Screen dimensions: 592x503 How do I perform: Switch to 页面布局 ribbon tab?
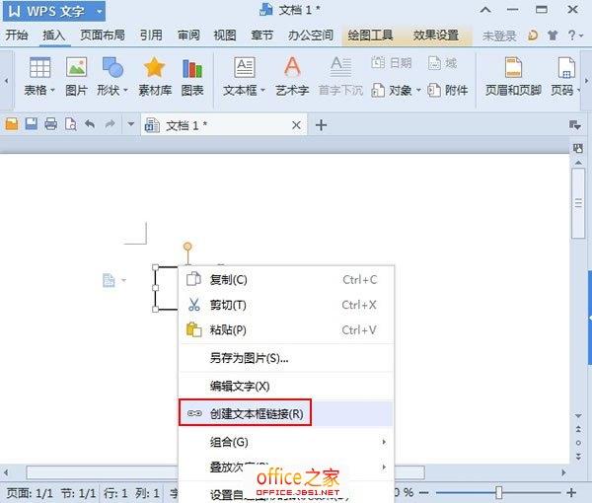tap(103, 36)
